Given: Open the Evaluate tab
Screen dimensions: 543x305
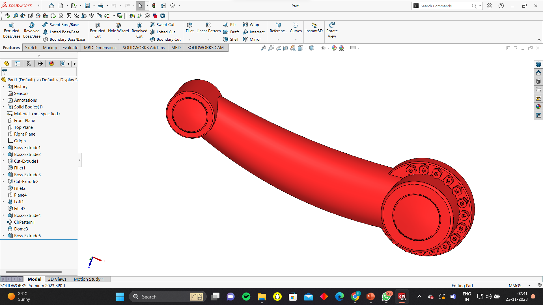Looking at the screenshot, I should tap(70, 47).
